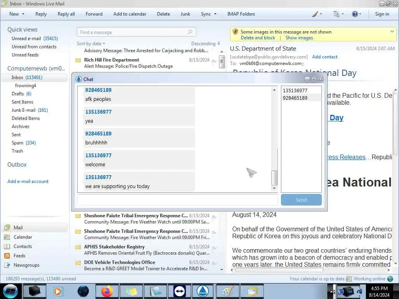Open the Menus toolbar icon

coord(336,14)
